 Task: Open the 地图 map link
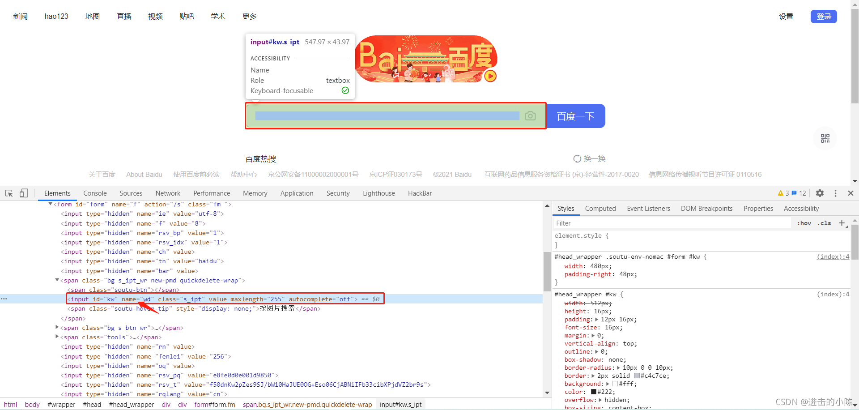[93, 17]
